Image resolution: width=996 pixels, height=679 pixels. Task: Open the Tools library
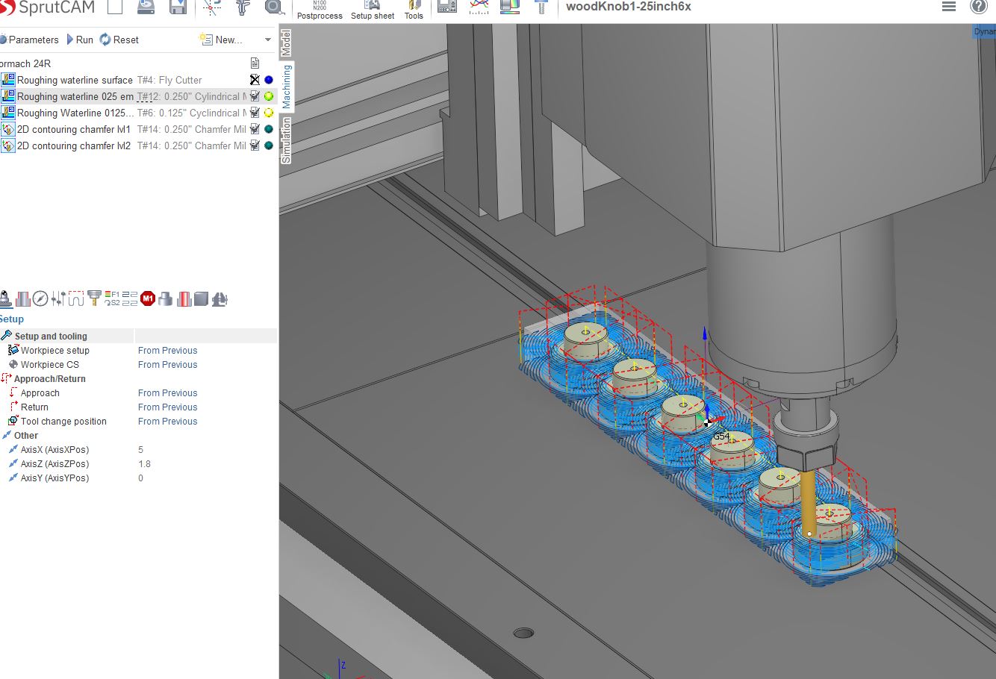pos(414,10)
